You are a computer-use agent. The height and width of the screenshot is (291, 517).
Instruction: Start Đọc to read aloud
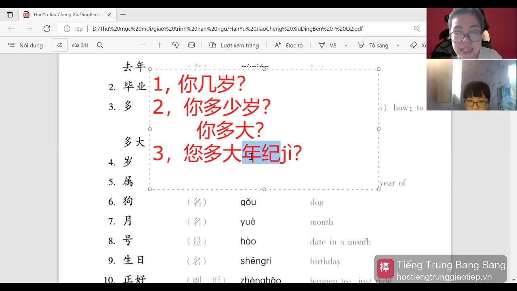[288, 45]
